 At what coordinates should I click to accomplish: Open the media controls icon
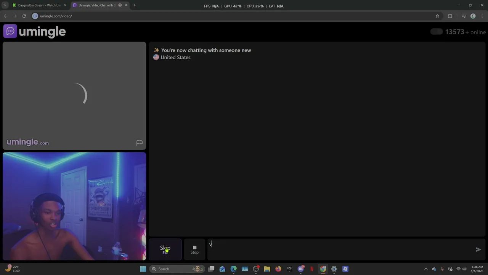pyautogui.click(x=464, y=16)
